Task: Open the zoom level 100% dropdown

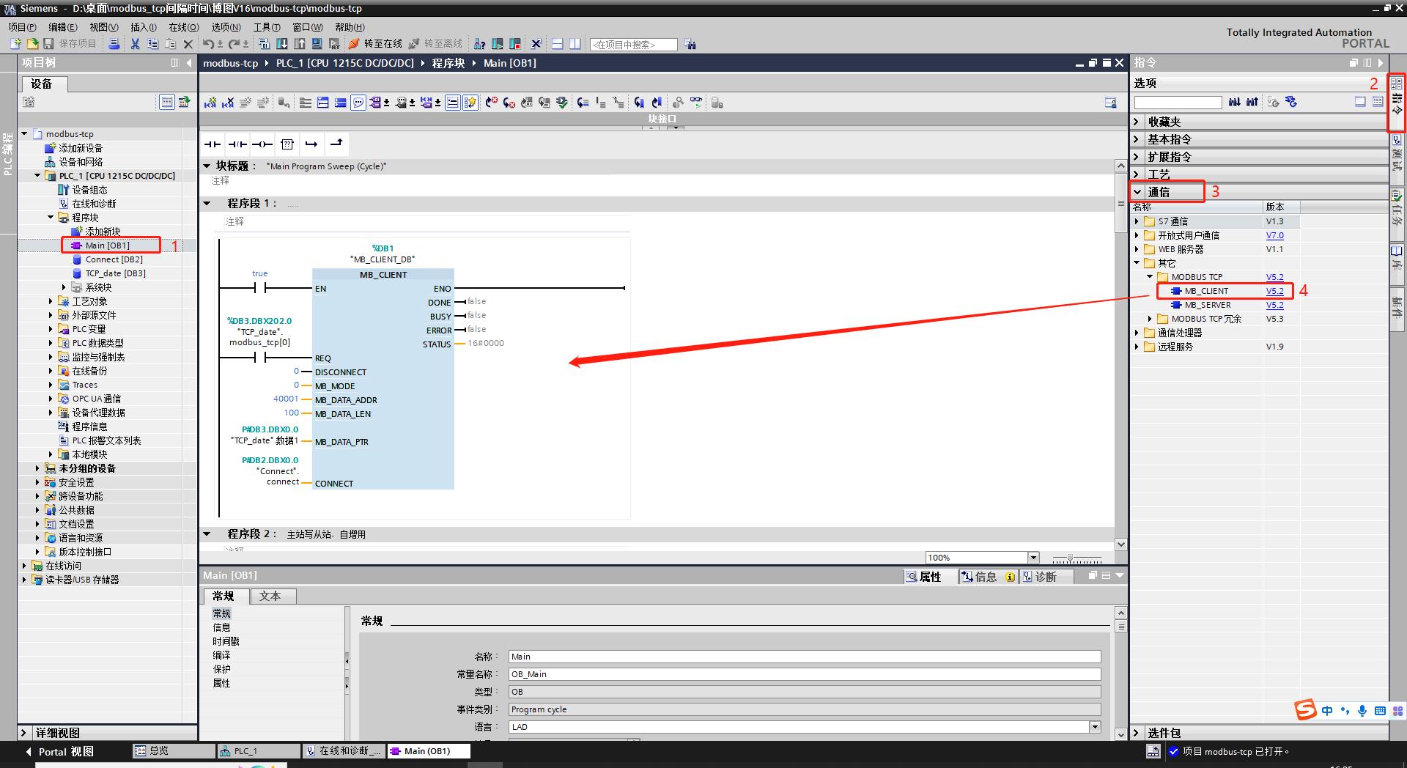Action: pos(1033,558)
